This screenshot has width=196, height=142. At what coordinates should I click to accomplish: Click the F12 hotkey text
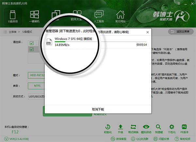coord(15,132)
